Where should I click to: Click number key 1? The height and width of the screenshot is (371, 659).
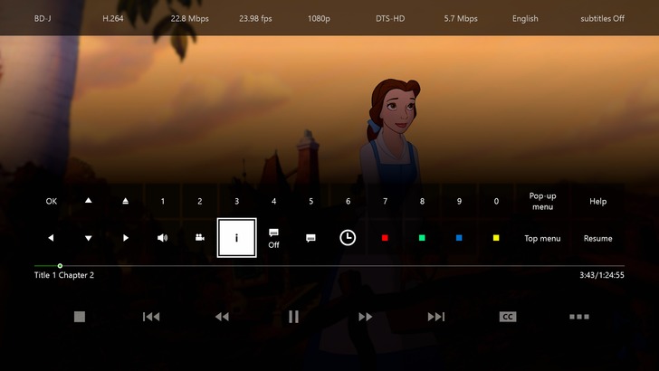click(162, 201)
